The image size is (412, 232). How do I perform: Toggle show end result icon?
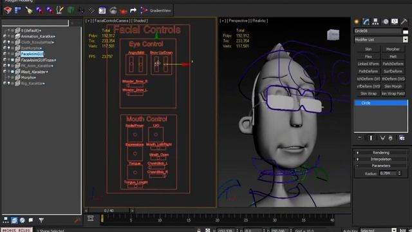[x=371, y=138]
